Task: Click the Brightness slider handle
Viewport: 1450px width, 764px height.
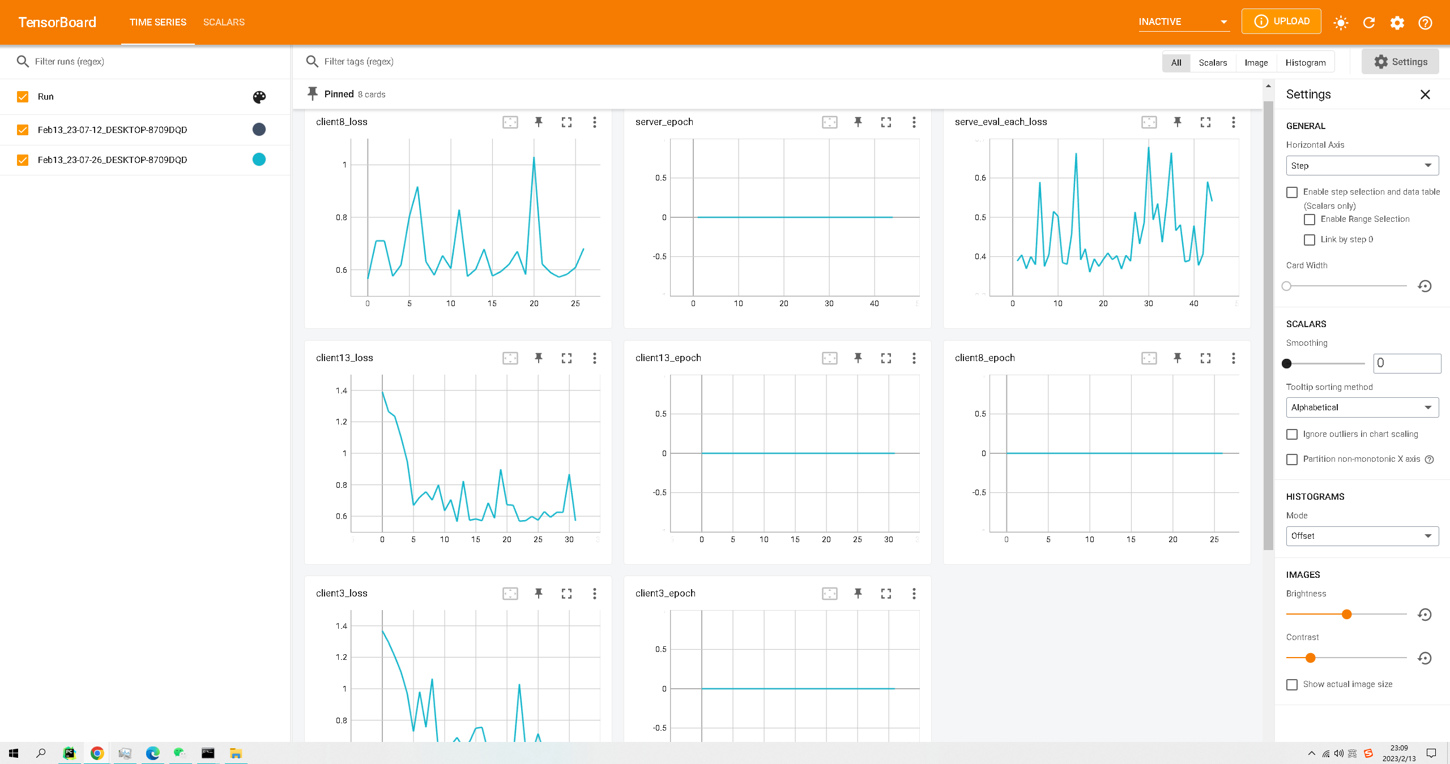Action: [1347, 614]
